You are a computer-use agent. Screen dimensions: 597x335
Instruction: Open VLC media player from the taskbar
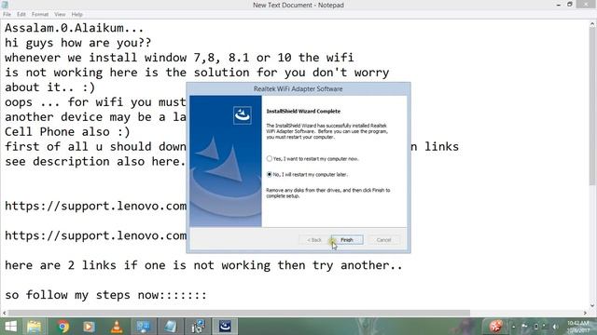tap(117, 327)
